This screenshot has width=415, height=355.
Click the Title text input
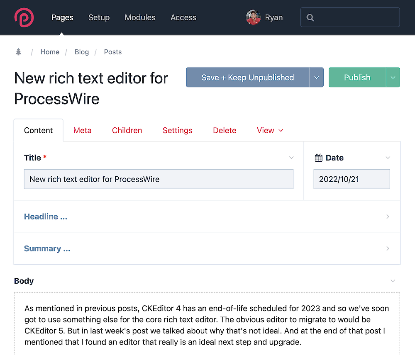pyautogui.click(x=159, y=179)
